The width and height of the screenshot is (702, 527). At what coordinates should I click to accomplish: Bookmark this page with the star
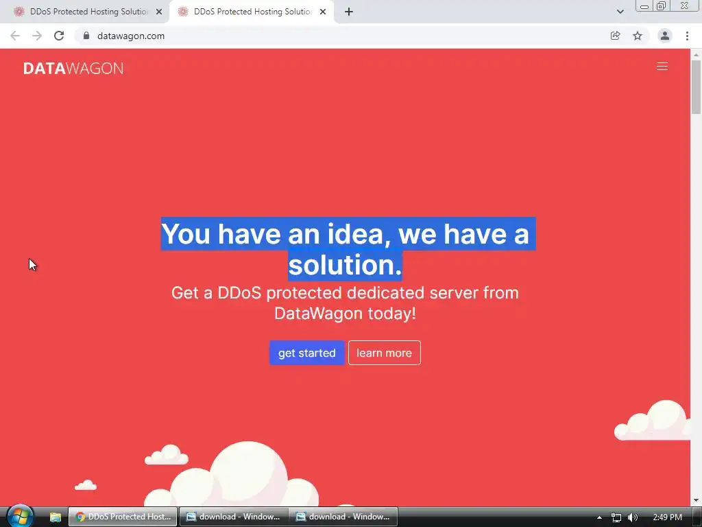coord(638,36)
